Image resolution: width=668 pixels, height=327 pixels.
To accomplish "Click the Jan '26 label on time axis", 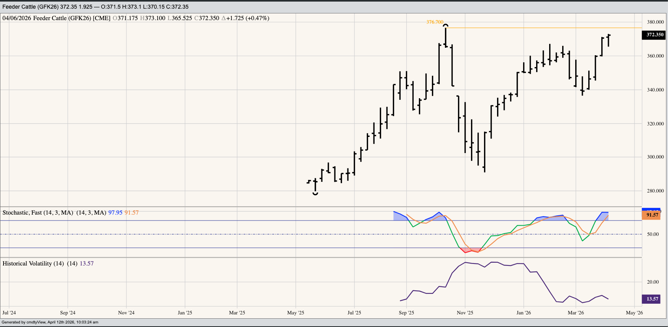I will point(524,313).
